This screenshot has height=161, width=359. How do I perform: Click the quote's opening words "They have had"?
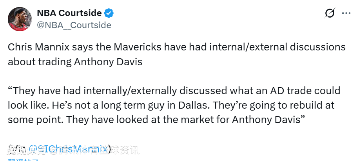pos(39,91)
